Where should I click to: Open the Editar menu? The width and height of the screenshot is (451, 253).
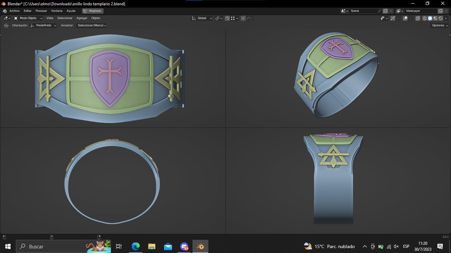tap(27, 11)
